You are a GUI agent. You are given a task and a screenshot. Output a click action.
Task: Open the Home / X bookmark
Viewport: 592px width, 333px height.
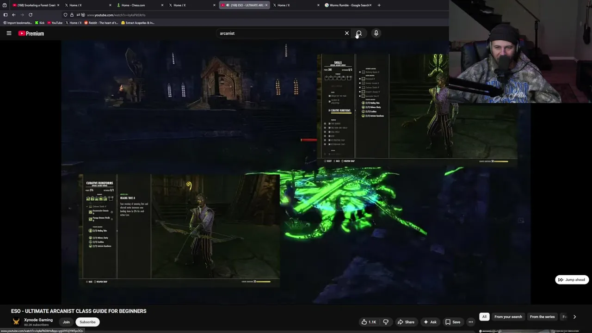[73, 23]
